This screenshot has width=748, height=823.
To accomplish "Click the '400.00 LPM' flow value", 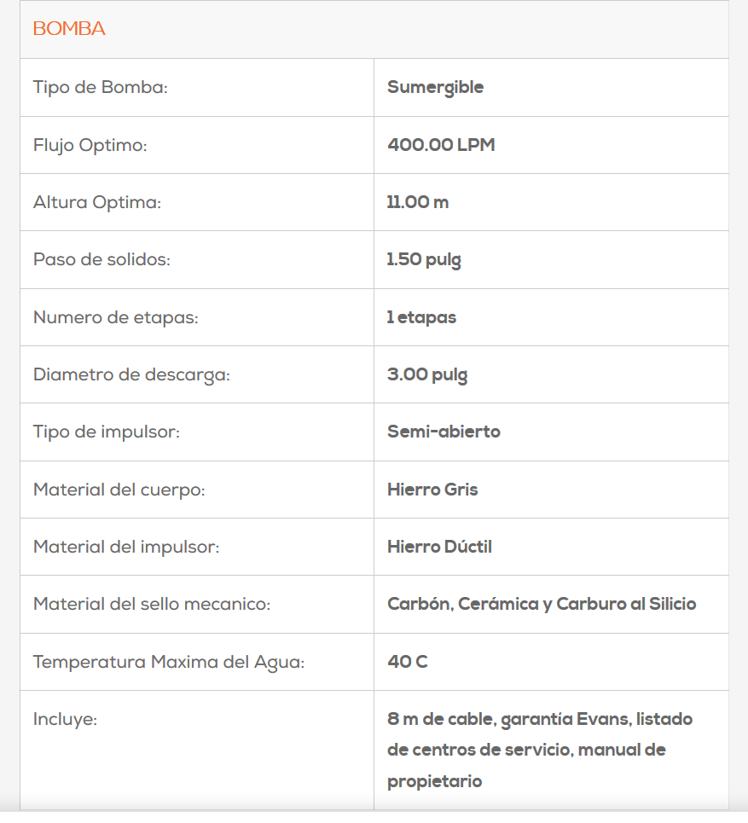I will click(441, 145).
